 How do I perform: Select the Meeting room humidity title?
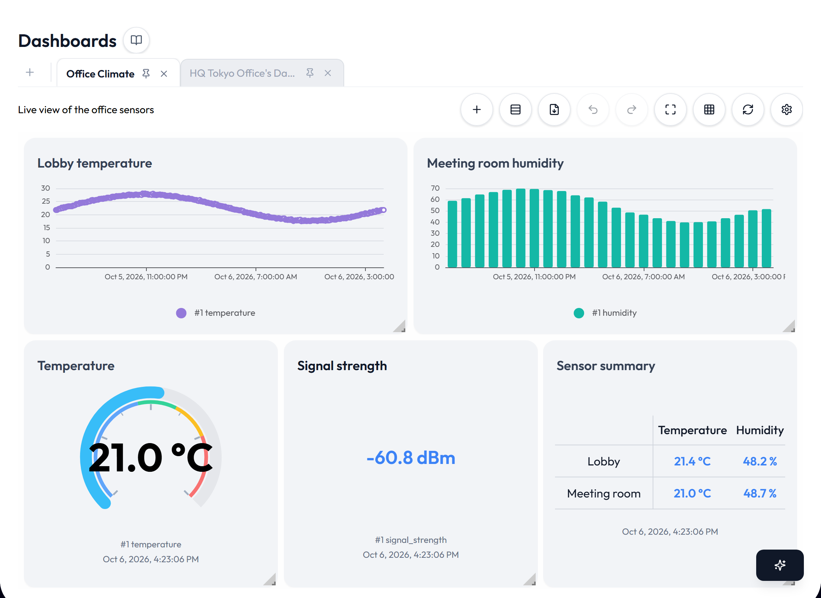coord(495,163)
